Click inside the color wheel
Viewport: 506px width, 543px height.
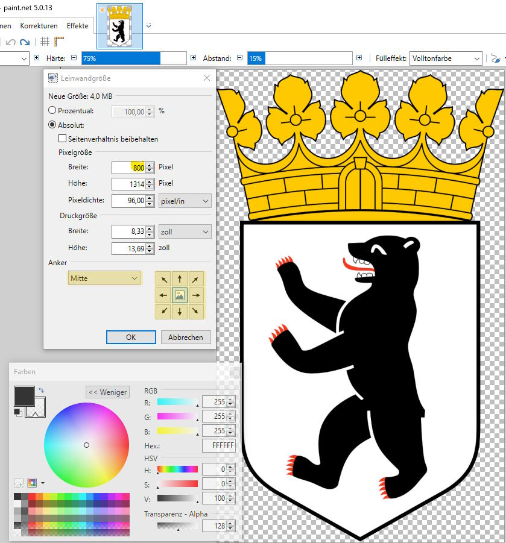(x=87, y=445)
